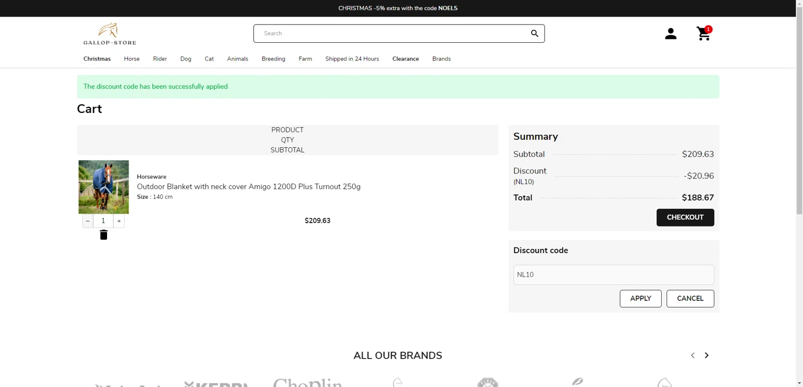
Task: Click the search magnifier icon
Action: [534, 33]
